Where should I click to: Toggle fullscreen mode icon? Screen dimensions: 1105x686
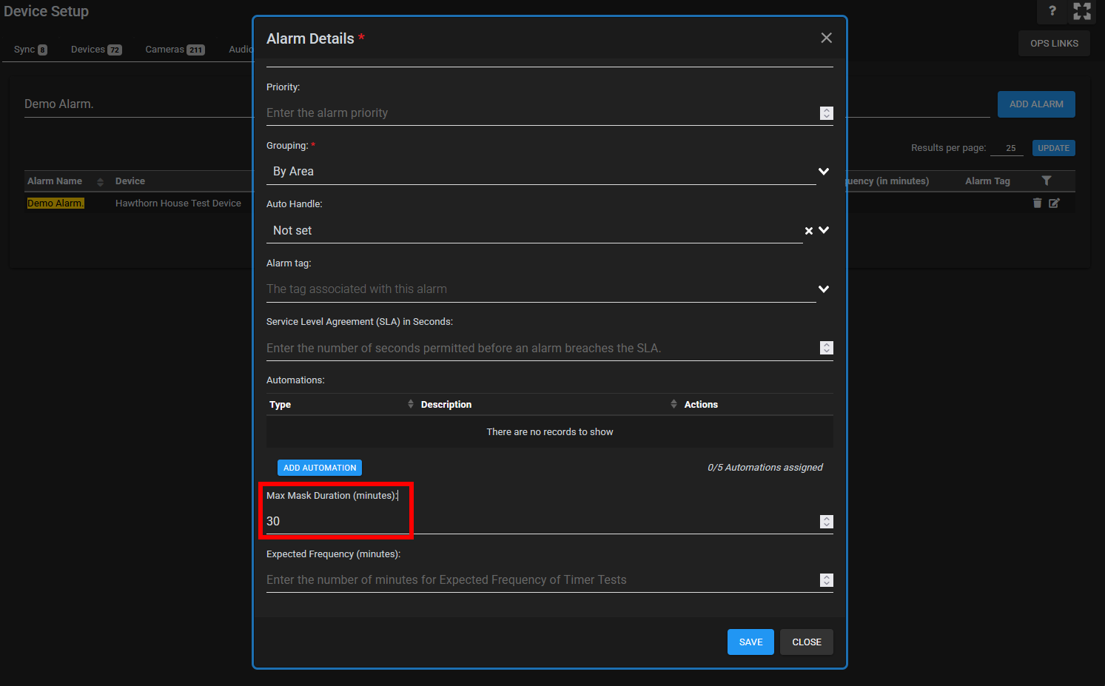[x=1082, y=11]
